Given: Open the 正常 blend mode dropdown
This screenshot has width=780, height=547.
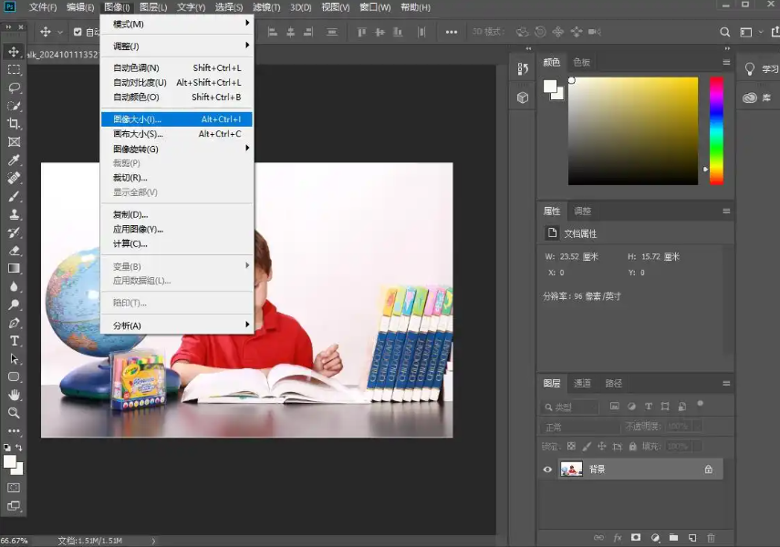Looking at the screenshot, I should click(x=580, y=427).
